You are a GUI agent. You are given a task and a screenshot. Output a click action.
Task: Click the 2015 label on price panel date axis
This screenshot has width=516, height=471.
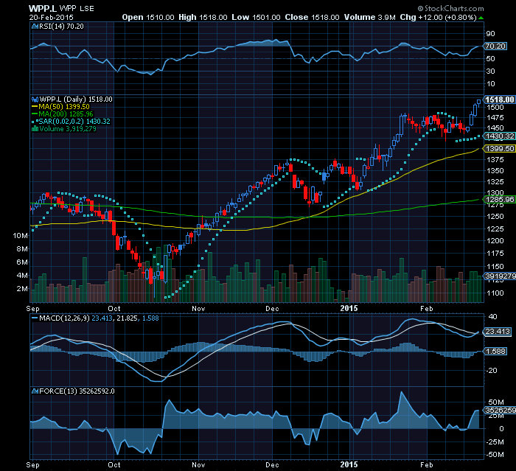click(349, 308)
